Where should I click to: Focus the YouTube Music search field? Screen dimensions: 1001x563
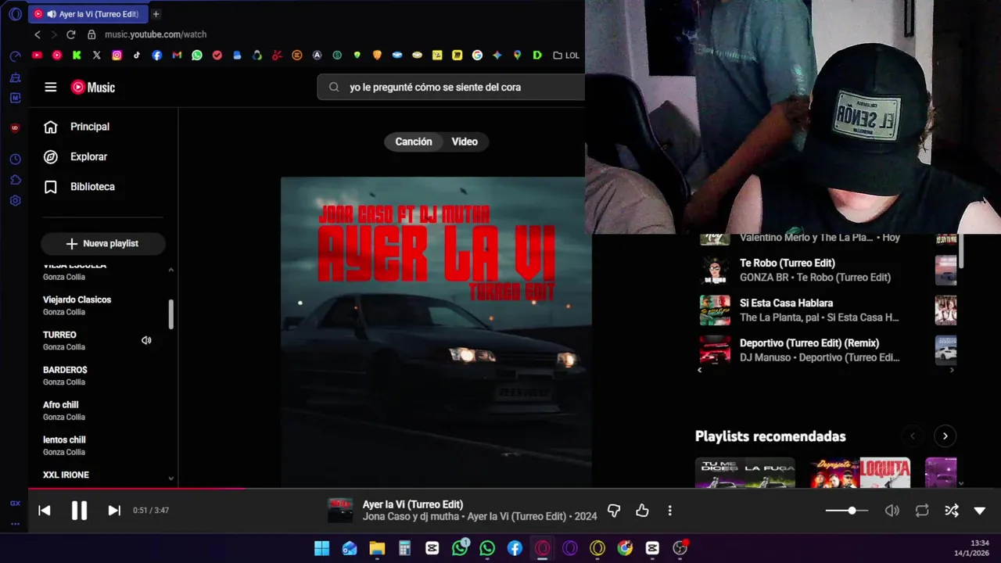451,88
